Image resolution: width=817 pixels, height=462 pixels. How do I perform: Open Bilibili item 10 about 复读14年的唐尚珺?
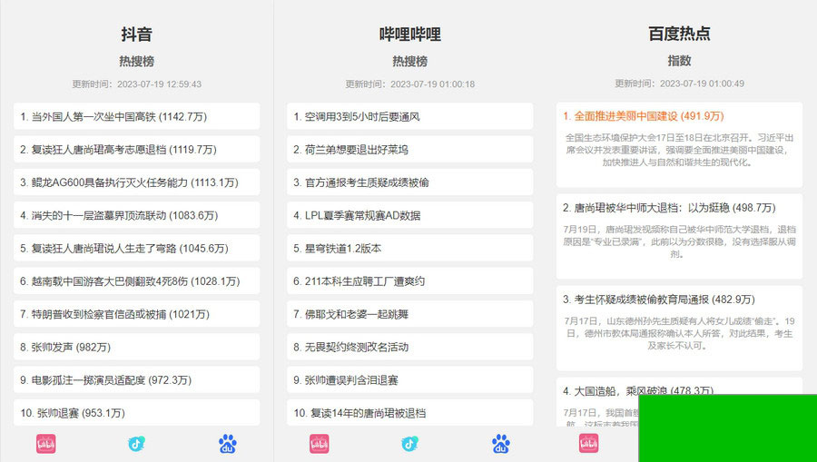point(408,413)
